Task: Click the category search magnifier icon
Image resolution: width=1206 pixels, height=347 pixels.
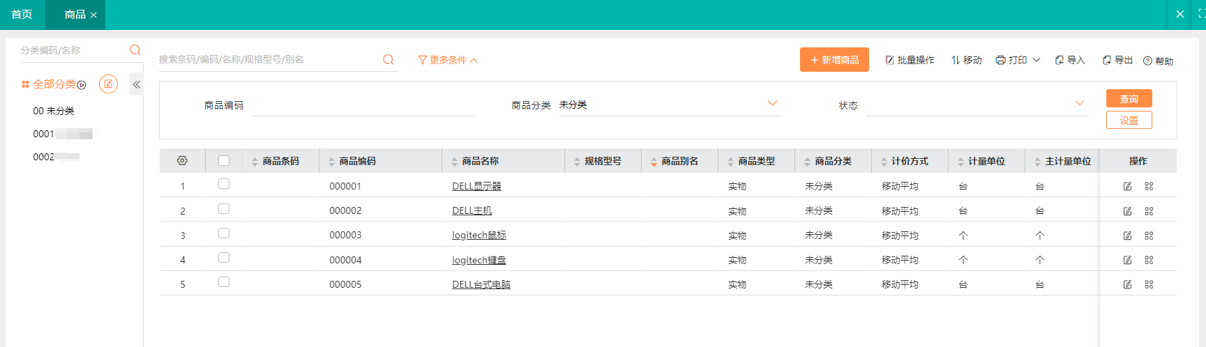Action: click(x=135, y=49)
